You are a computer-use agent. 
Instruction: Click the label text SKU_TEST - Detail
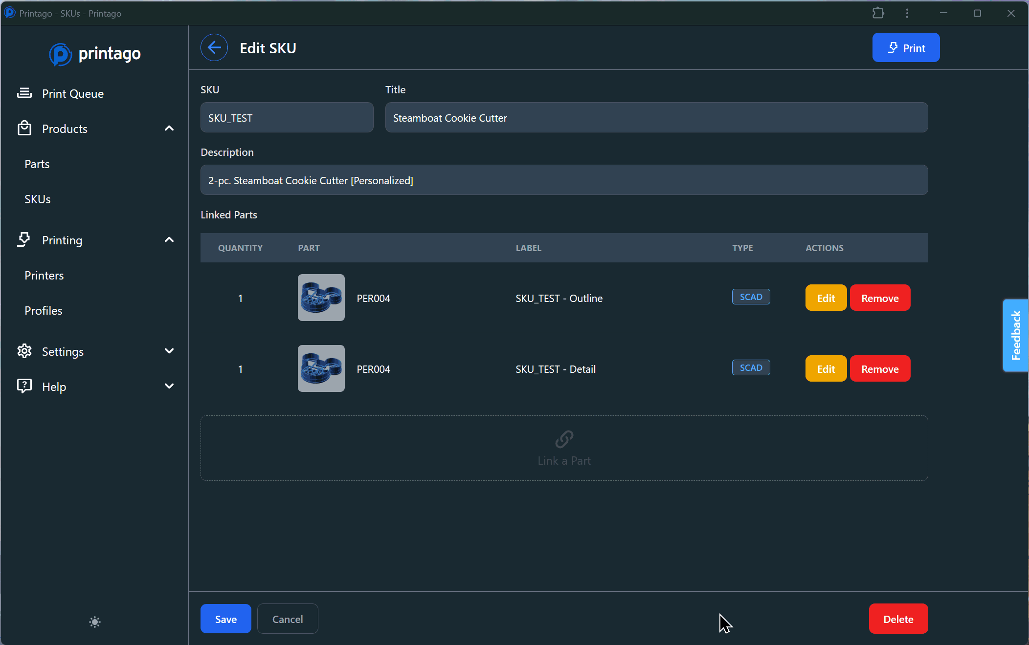(x=556, y=369)
